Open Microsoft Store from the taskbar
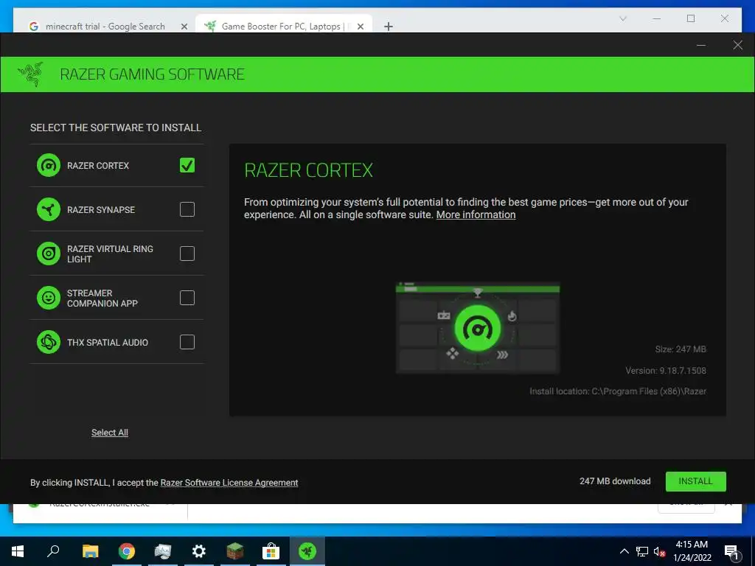This screenshot has width=755, height=566. point(271,551)
